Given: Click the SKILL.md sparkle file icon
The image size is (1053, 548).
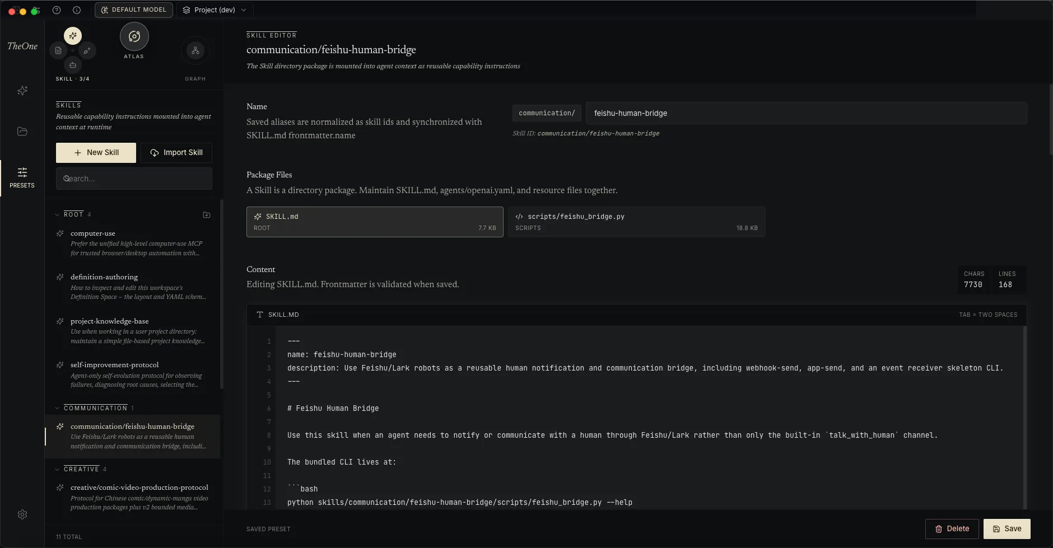Looking at the screenshot, I should (x=258, y=217).
